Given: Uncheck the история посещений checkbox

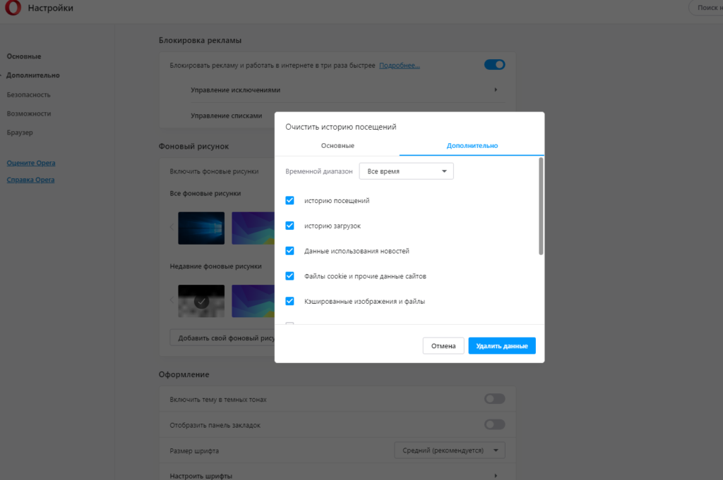Looking at the screenshot, I should pos(289,201).
